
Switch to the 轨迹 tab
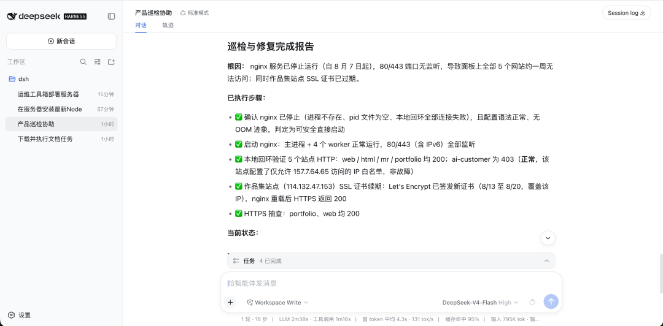point(168,25)
